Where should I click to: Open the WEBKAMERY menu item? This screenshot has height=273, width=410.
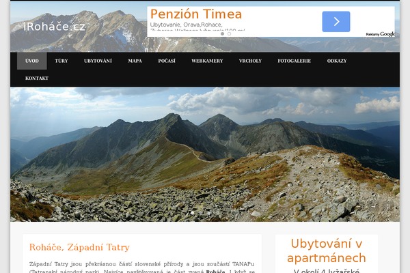tap(207, 61)
